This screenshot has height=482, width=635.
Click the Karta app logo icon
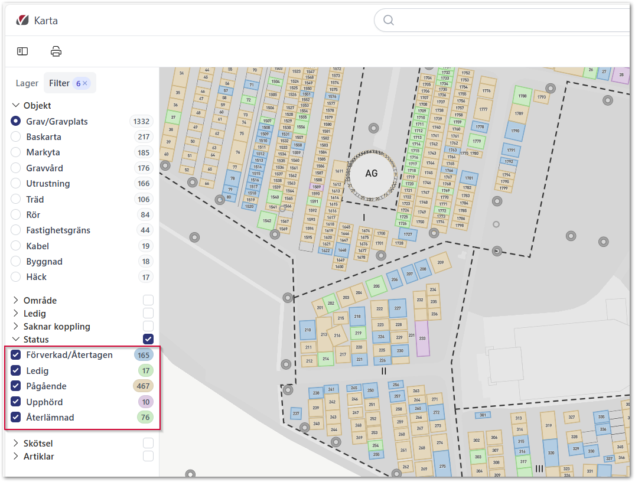(22, 21)
